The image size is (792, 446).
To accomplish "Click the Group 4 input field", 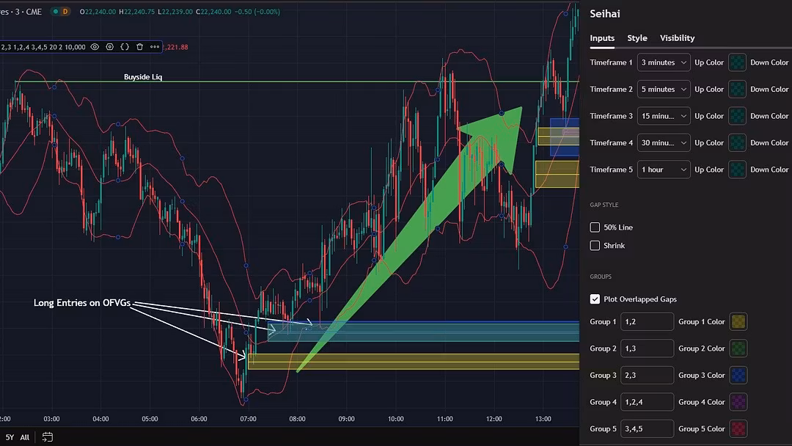I will (647, 402).
